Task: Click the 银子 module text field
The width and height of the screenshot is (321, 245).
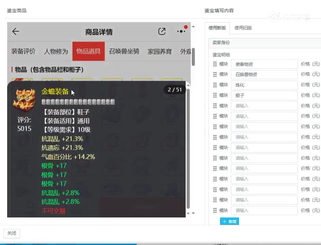Action: [x=264, y=95]
